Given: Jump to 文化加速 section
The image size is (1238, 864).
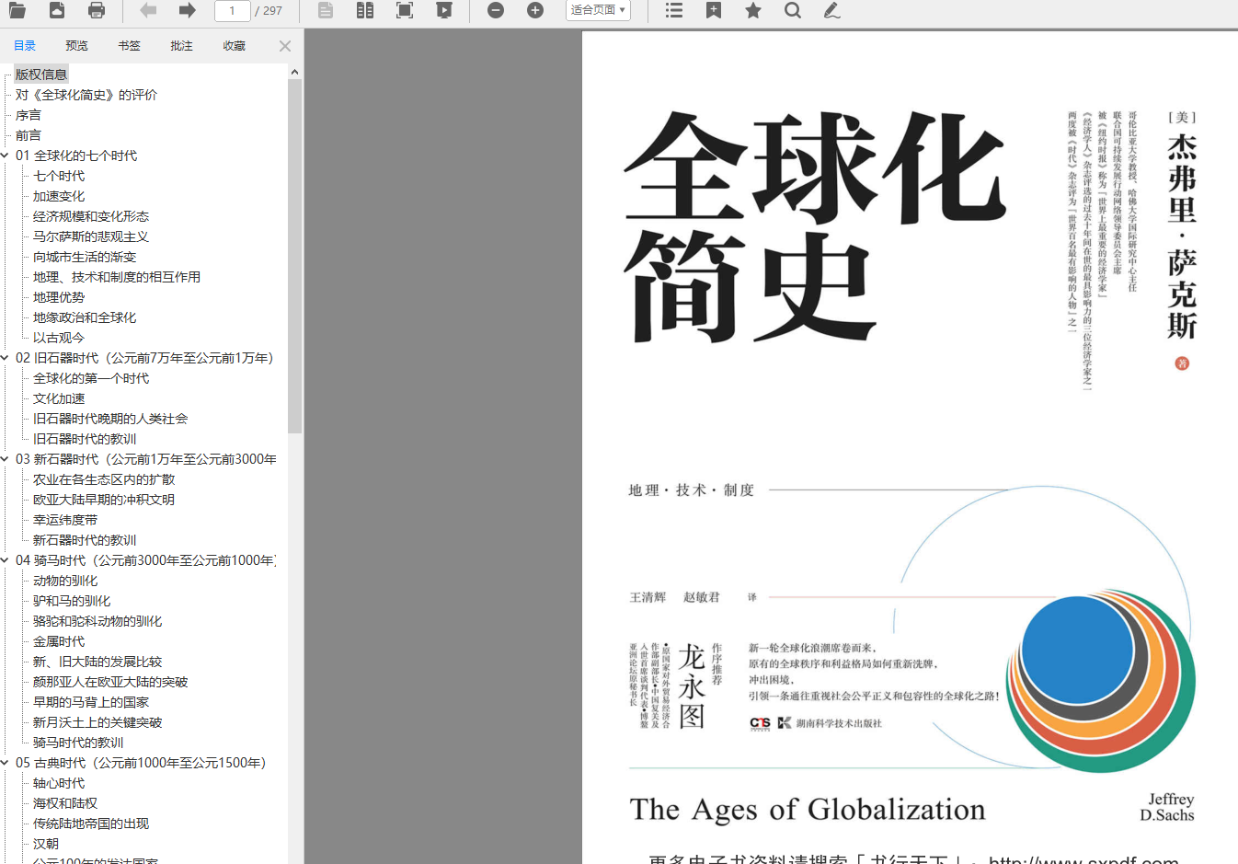Looking at the screenshot, I should pos(59,398).
